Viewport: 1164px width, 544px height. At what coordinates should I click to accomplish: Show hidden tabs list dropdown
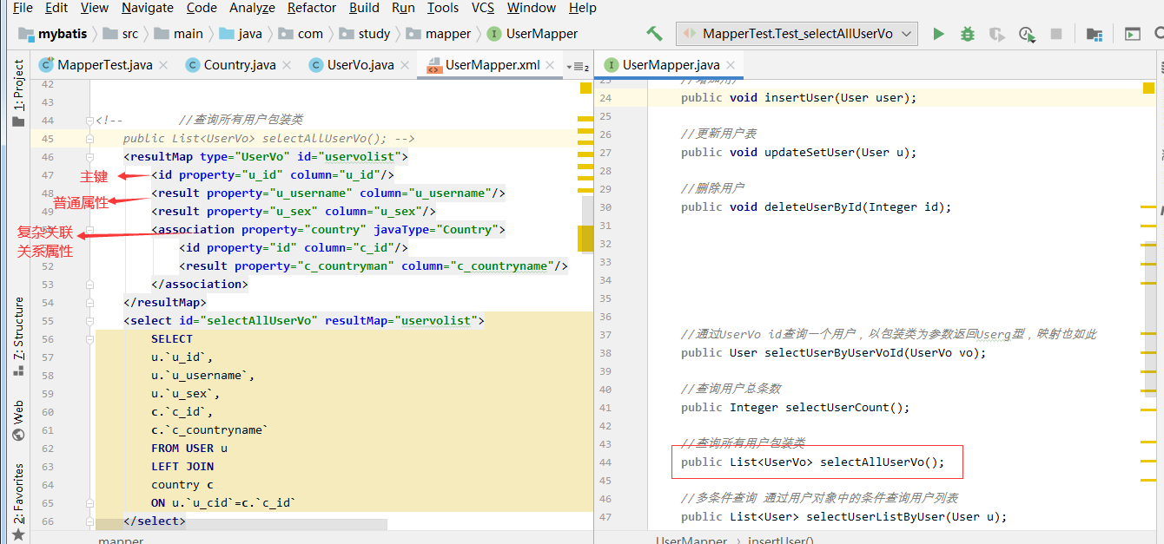tap(577, 67)
